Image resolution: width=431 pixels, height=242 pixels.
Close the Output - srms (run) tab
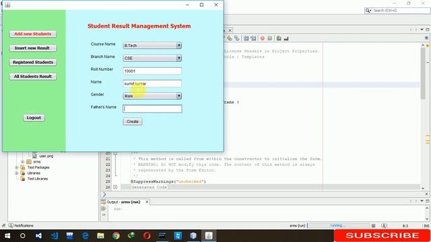(x=147, y=202)
